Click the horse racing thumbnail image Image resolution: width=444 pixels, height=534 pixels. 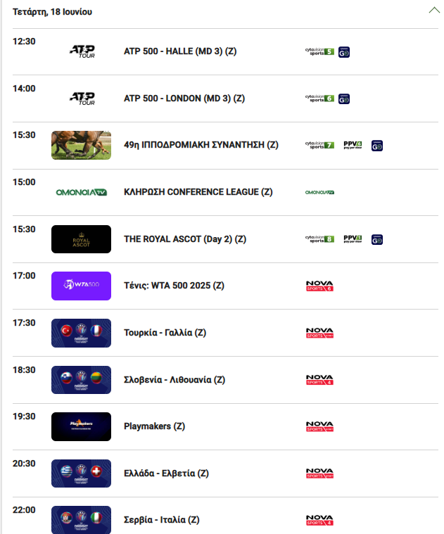pos(81,145)
